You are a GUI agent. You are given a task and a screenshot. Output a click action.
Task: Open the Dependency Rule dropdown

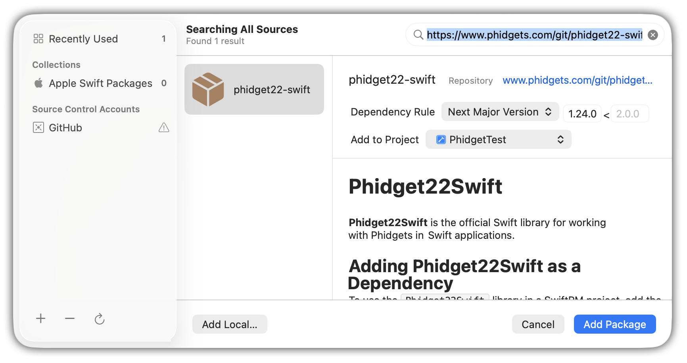[x=500, y=112]
